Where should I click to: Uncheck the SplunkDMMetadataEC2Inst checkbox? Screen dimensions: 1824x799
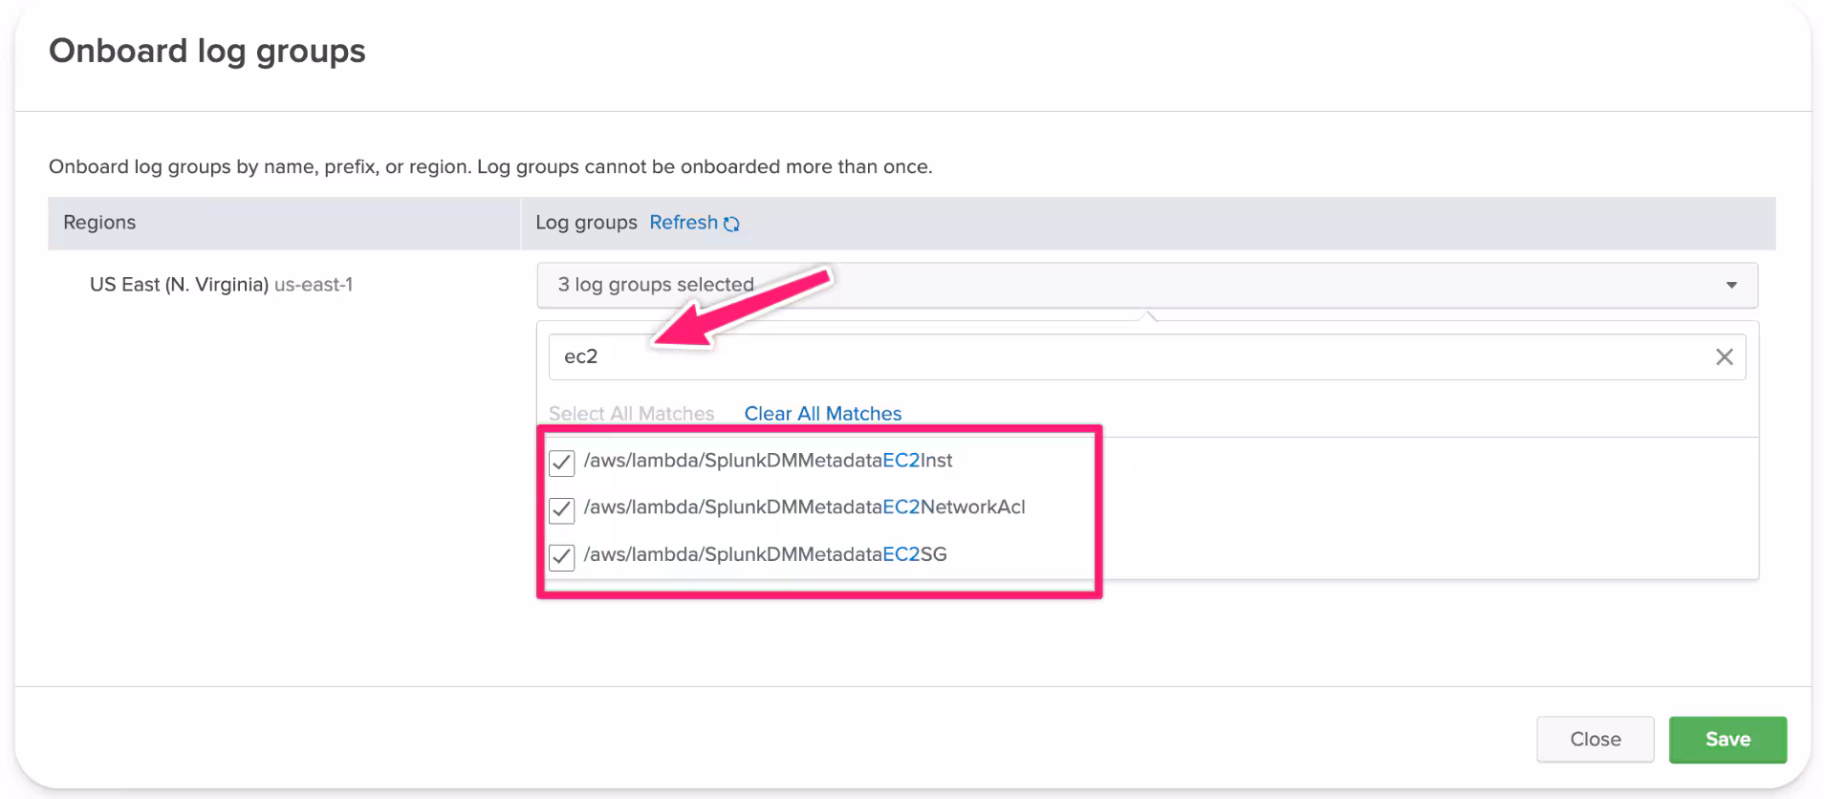coord(562,463)
